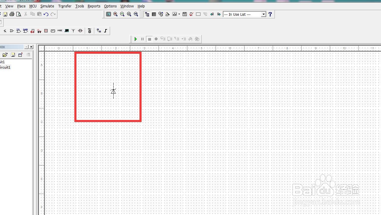Place a Power component
381x215 pixels.
click(x=53, y=31)
